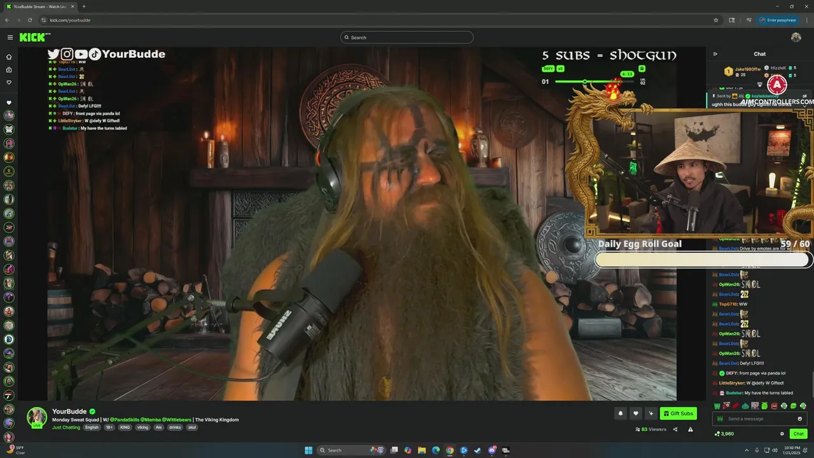
Task: Click the Kick search bar
Action: (407, 38)
